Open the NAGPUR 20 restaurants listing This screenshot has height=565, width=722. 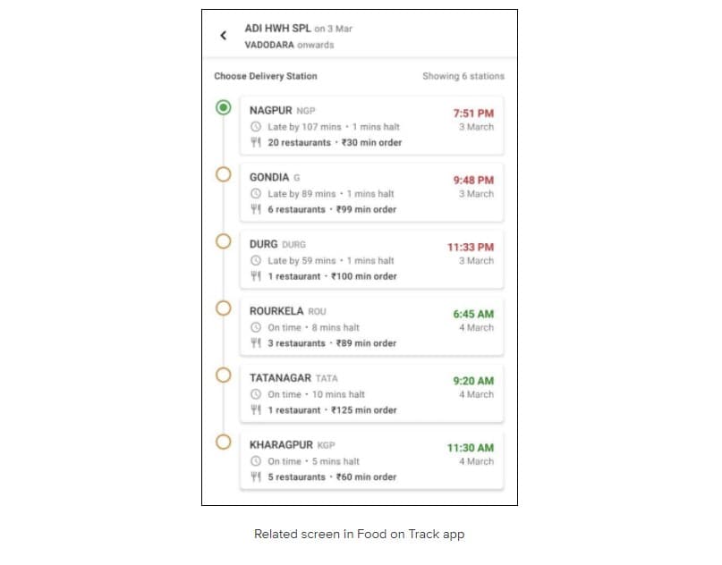tap(300, 143)
